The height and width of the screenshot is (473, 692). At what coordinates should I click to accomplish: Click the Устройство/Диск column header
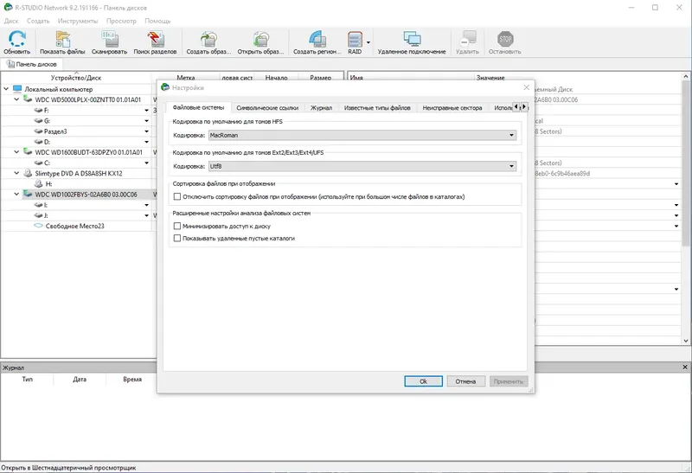(x=76, y=78)
